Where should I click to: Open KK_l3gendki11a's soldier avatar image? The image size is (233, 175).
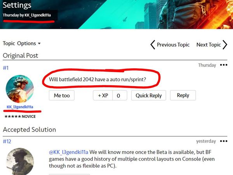click(20, 89)
